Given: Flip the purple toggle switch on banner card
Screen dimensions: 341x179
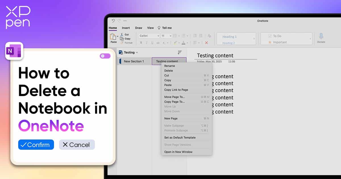Looking at the screenshot, I should [x=105, y=56].
